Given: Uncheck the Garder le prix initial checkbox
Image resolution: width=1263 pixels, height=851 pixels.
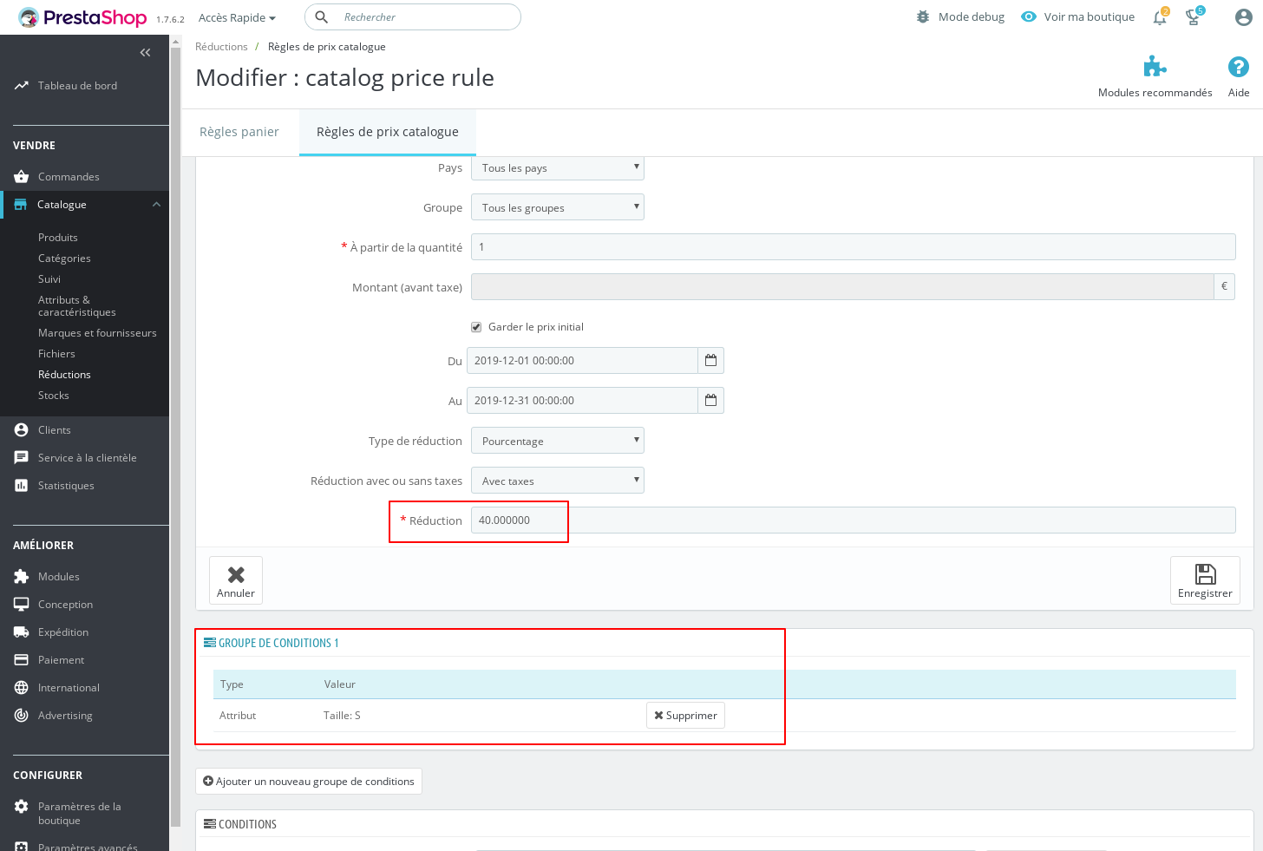Looking at the screenshot, I should coord(476,327).
